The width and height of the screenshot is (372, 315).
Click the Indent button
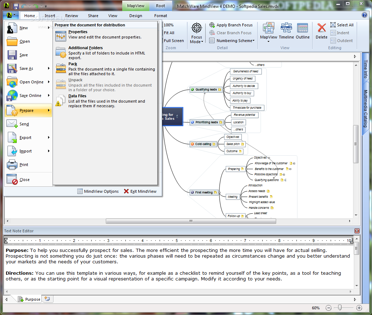click(x=340, y=33)
